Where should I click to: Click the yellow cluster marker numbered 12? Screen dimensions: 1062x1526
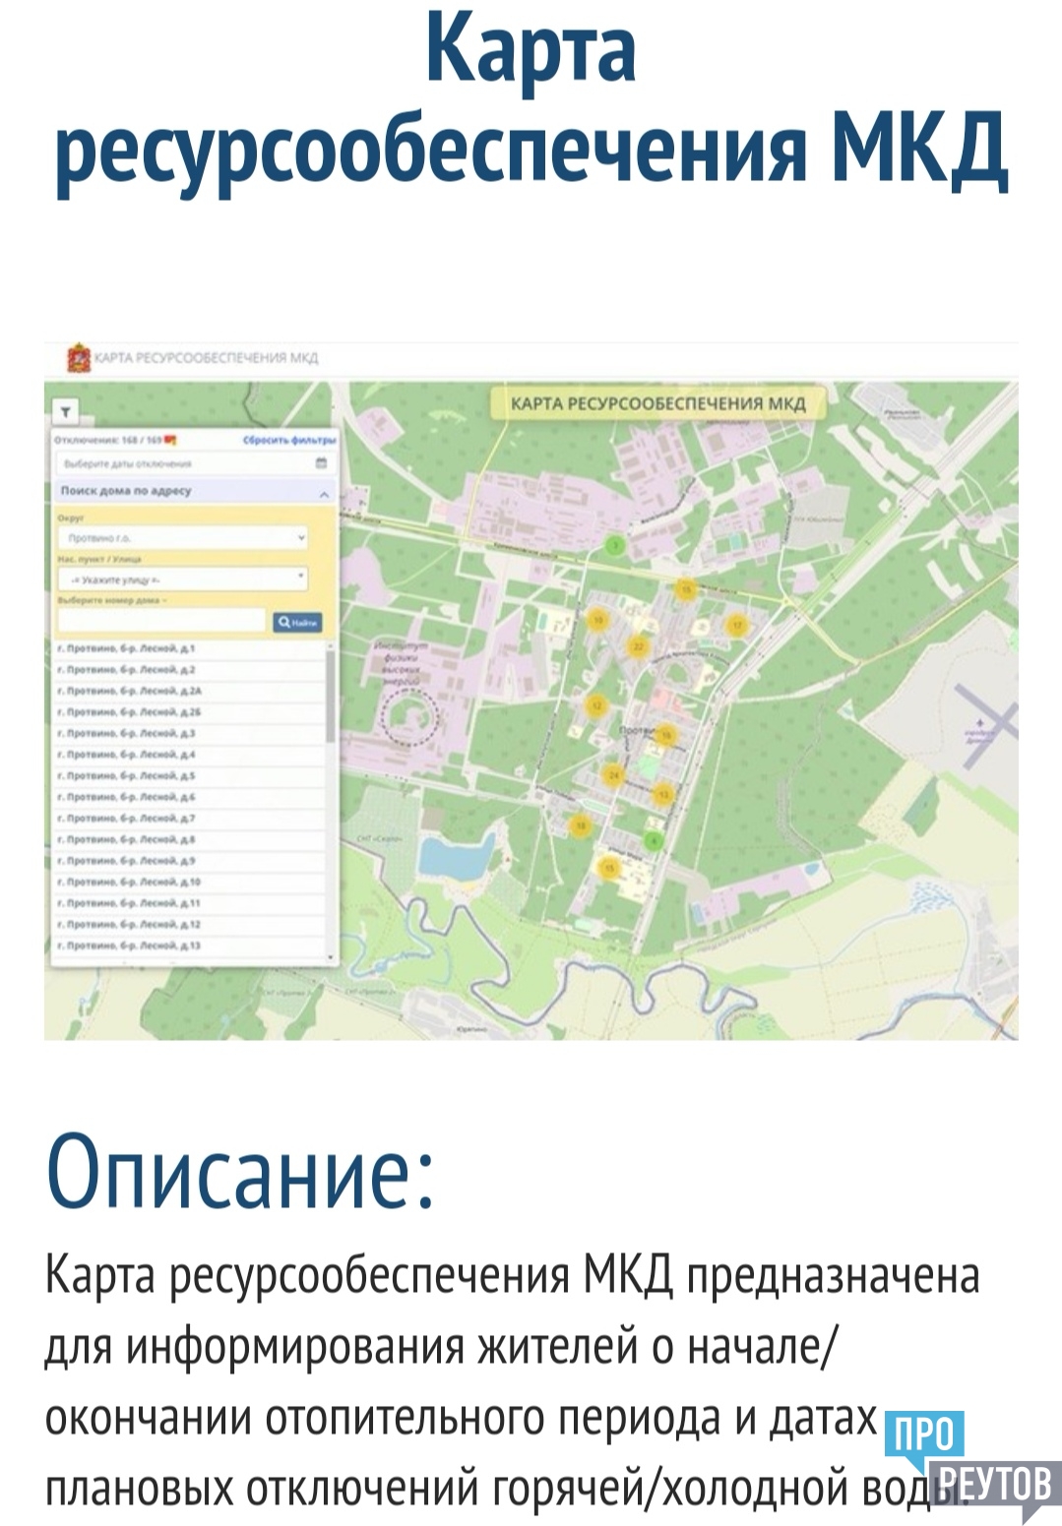tap(595, 705)
